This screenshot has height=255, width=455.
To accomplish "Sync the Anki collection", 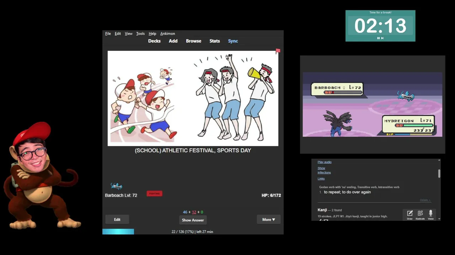I will [x=233, y=41].
